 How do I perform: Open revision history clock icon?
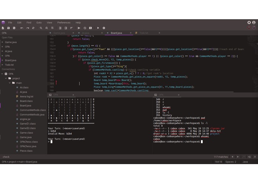click(85, 28)
